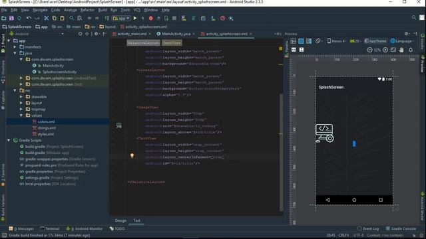
Task: Click the red Help icon in toolbar
Action: coord(222,18)
